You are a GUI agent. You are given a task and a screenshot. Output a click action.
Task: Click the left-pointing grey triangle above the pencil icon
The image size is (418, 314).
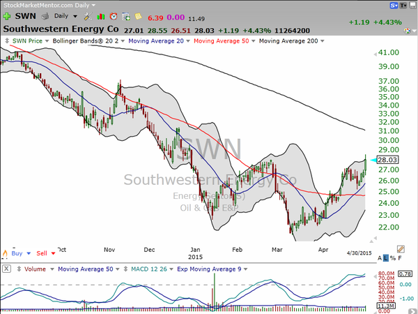click(x=375, y=238)
